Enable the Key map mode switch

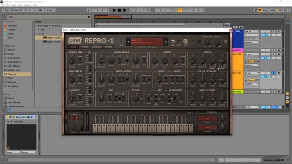point(265,10)
